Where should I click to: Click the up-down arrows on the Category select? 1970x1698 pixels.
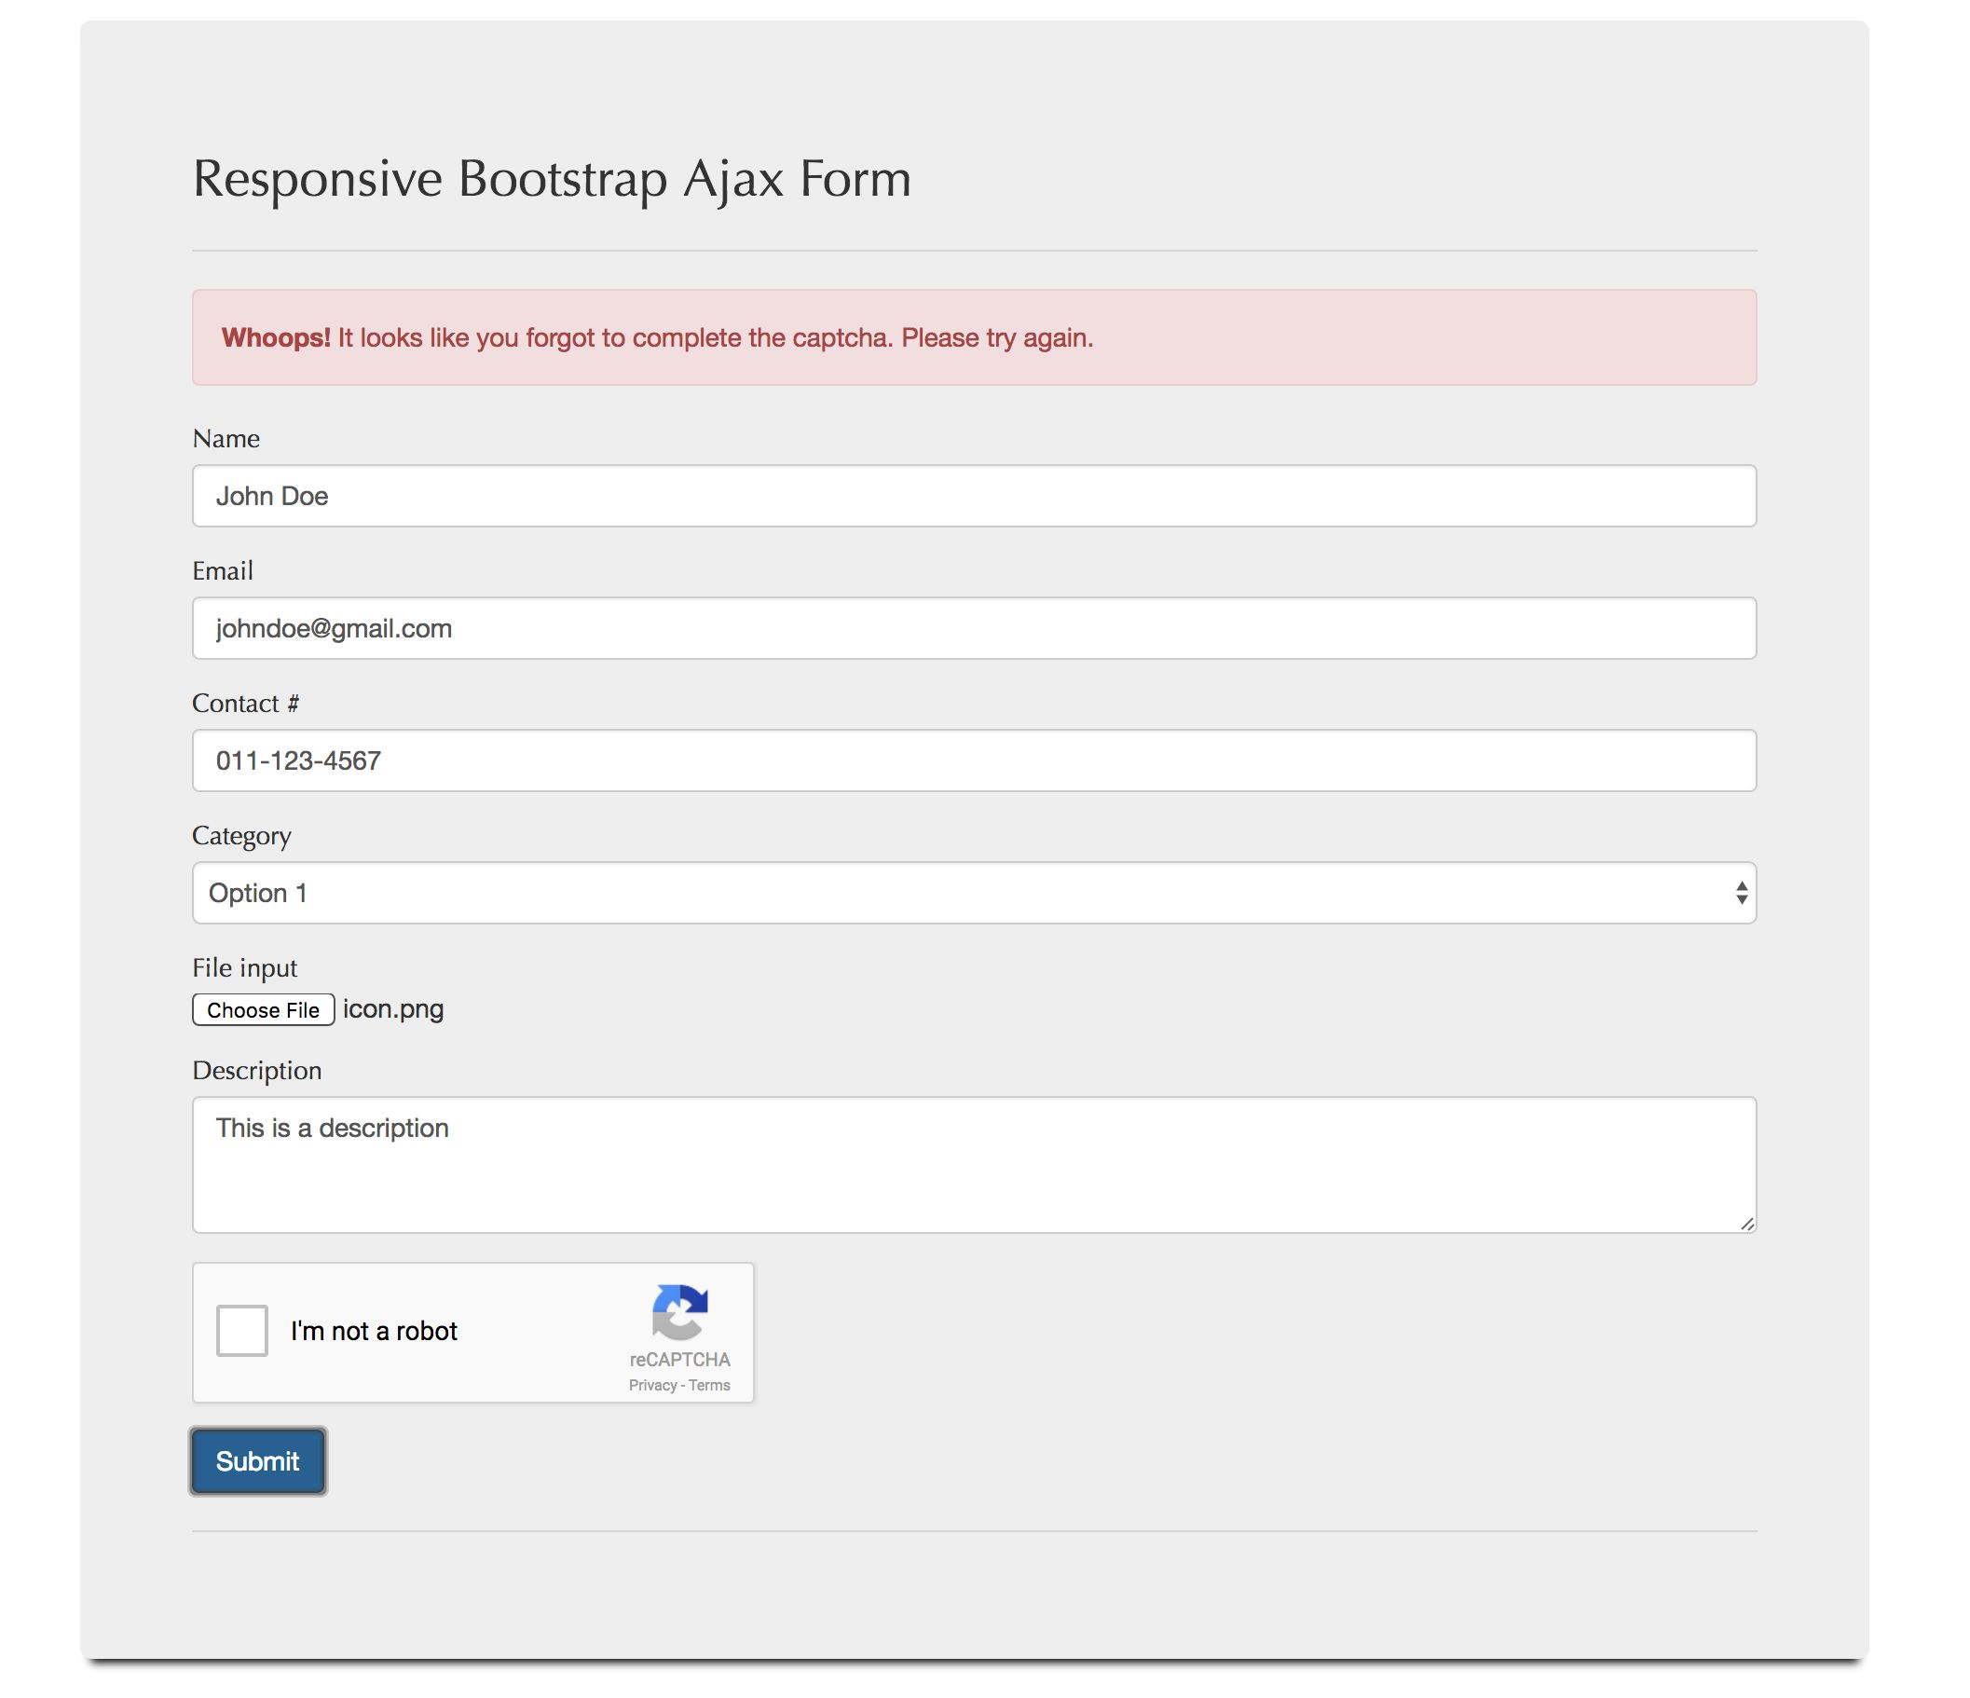coord(1741,893)
